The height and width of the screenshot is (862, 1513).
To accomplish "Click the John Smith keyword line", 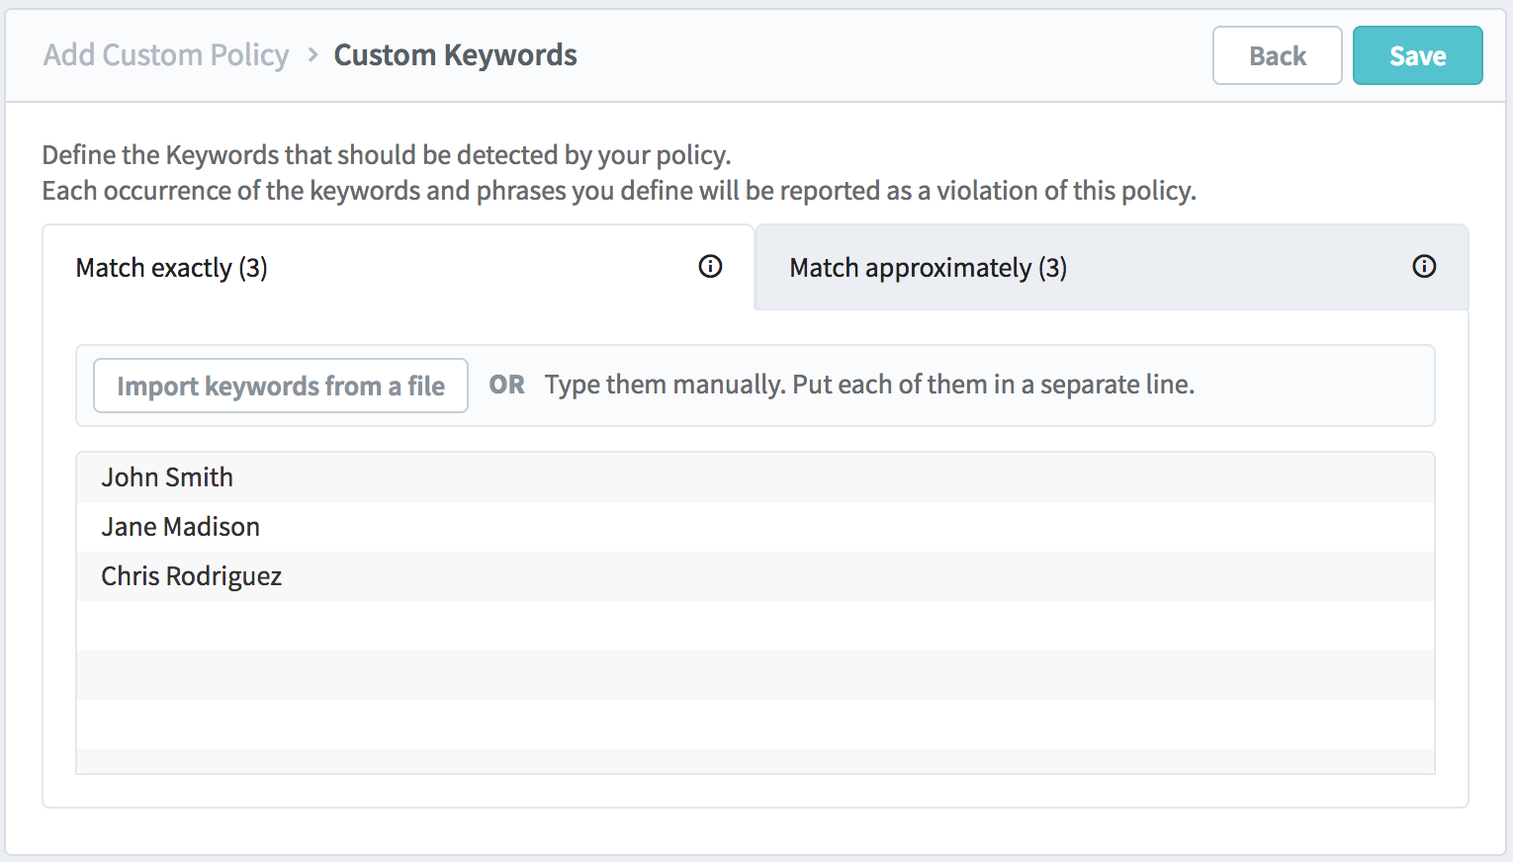I will (x=756, y=477).
